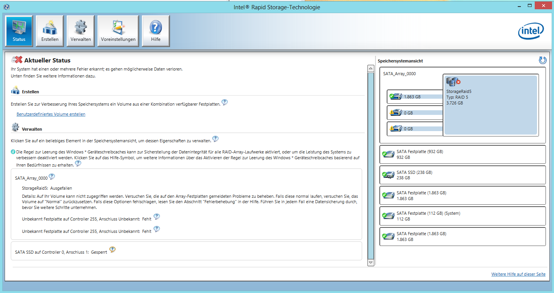Select SATA Festplatte (112 GB) (System)
The height and width of the screenshot is (293, 554).
coord(463,216)
